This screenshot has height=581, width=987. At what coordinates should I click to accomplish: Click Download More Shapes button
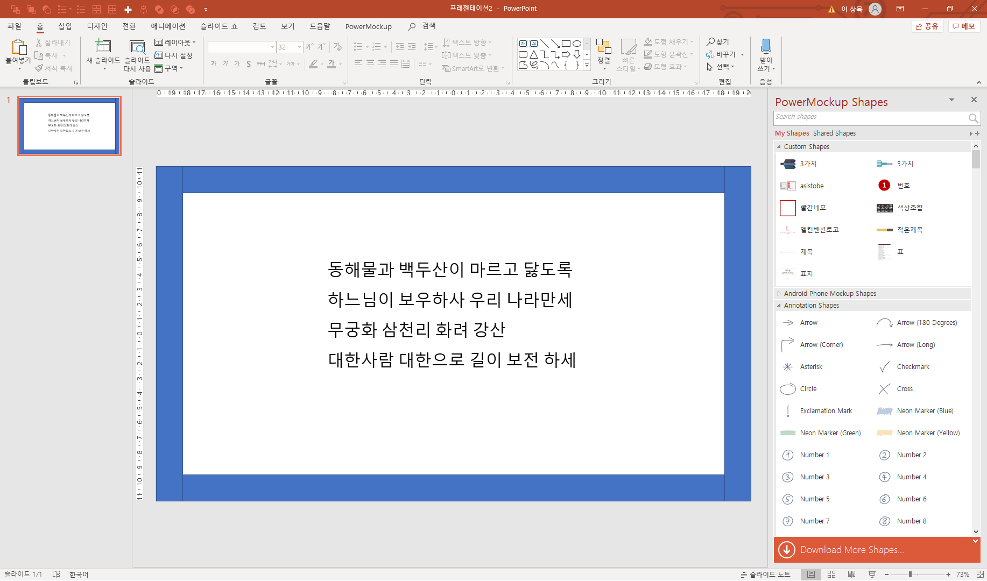tap(877, 550)
